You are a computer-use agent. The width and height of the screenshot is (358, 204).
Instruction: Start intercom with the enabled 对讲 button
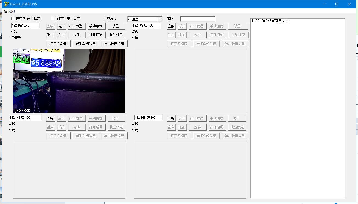[77, 35]
